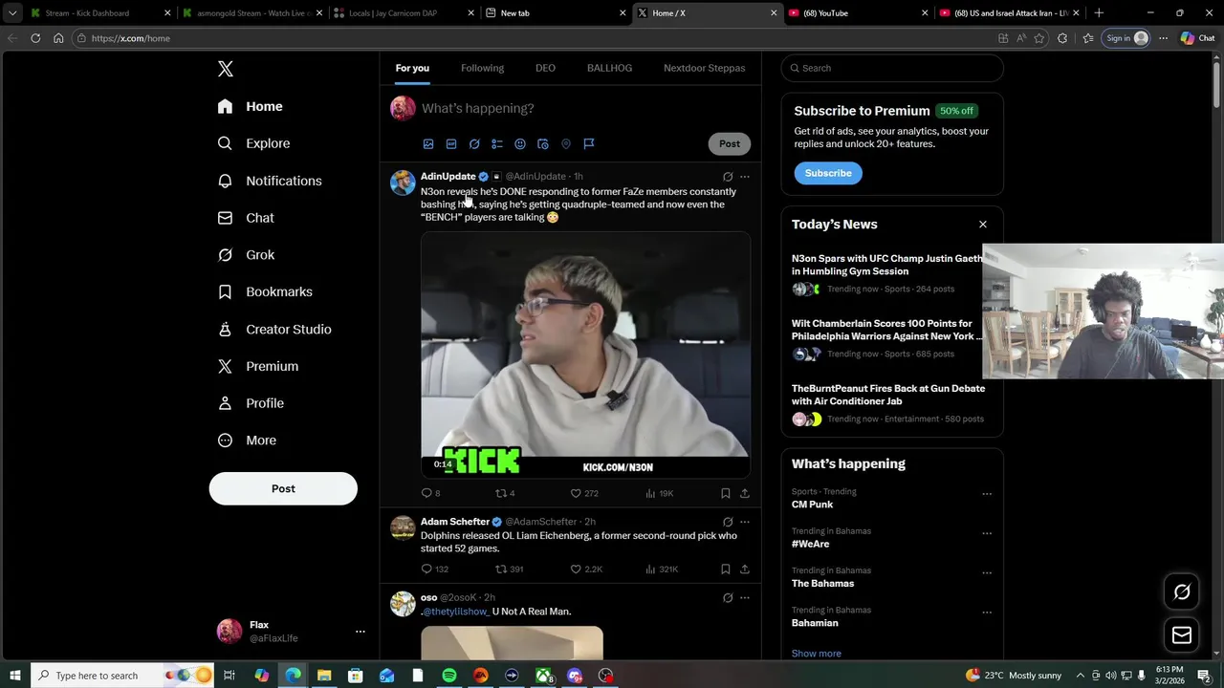
Task: Click the large white Post button
Action: click(283, 488)
